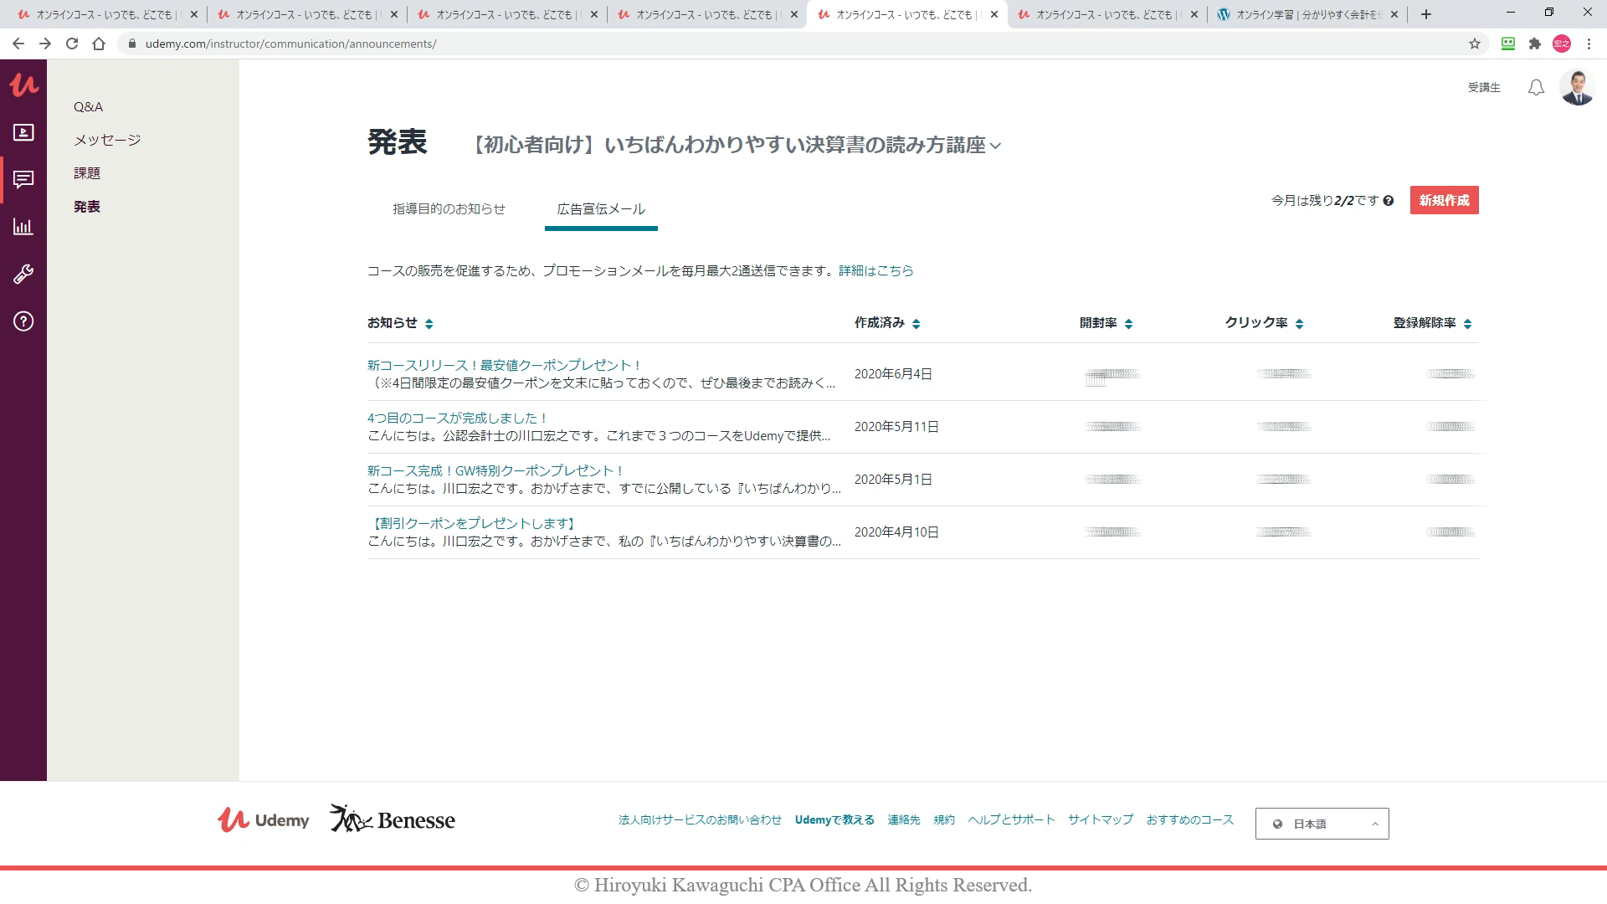Sort by 開封率 column arrows

1128,324
